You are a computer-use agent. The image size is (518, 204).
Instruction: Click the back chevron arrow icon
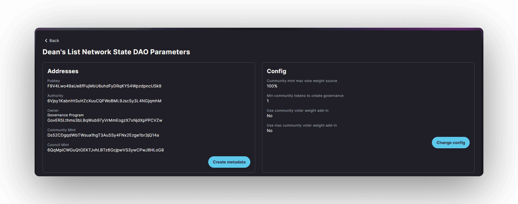pos(46,41)
